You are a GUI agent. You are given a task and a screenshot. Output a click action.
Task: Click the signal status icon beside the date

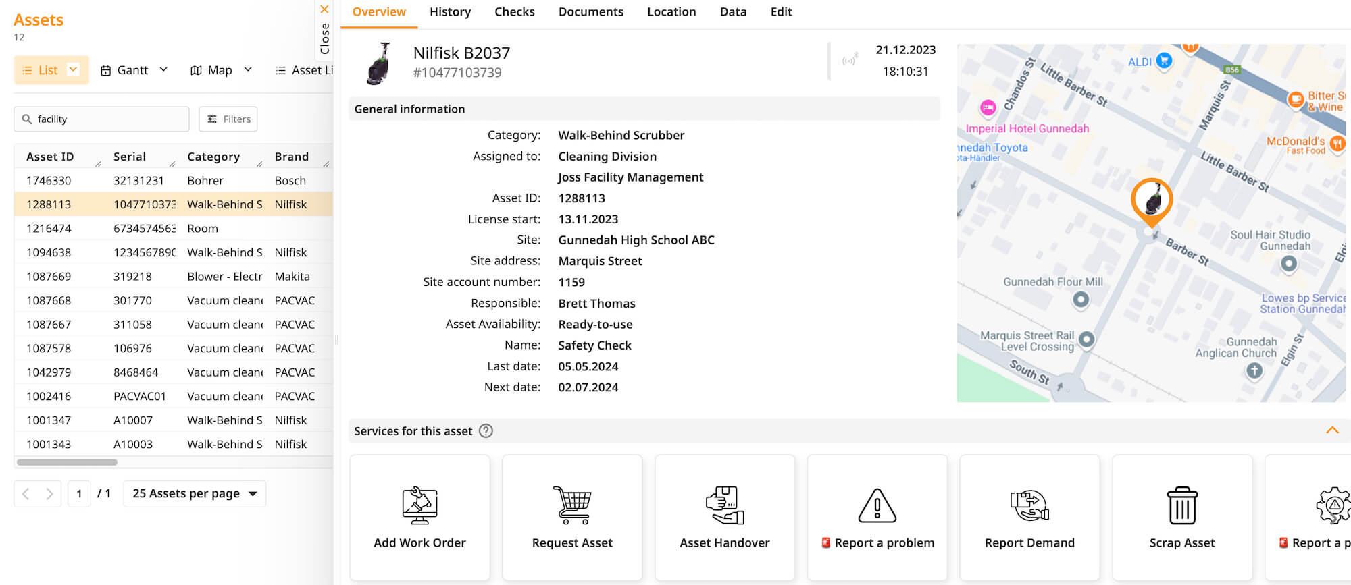point(850,59)
